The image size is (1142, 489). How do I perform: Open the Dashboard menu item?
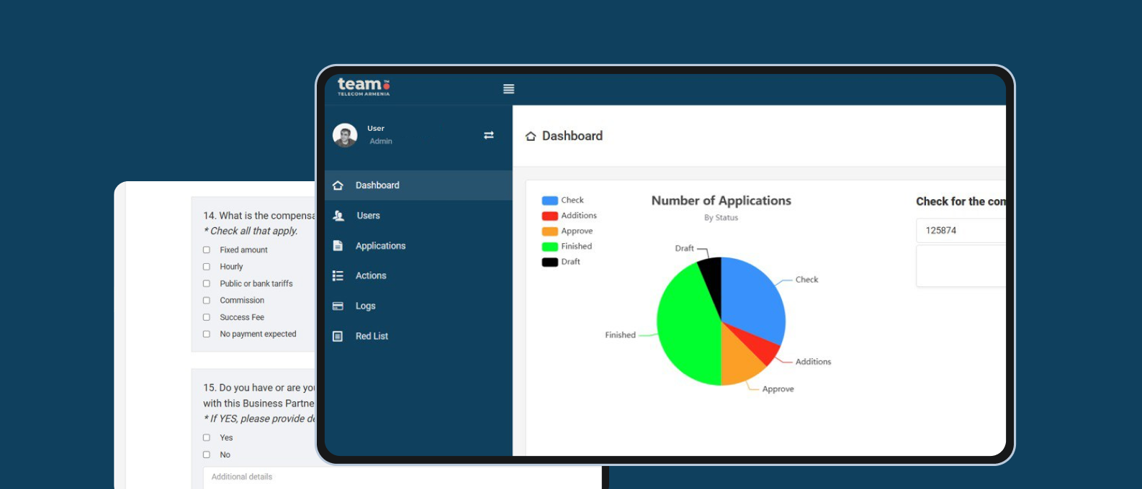(x=418, y=186)
